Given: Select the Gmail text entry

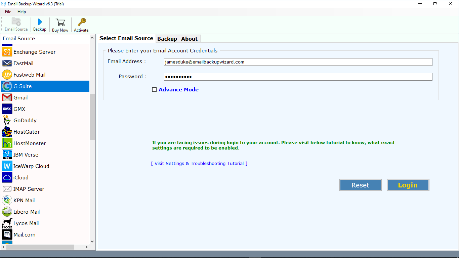Looking at the screenshot, I should coord(20,97).
